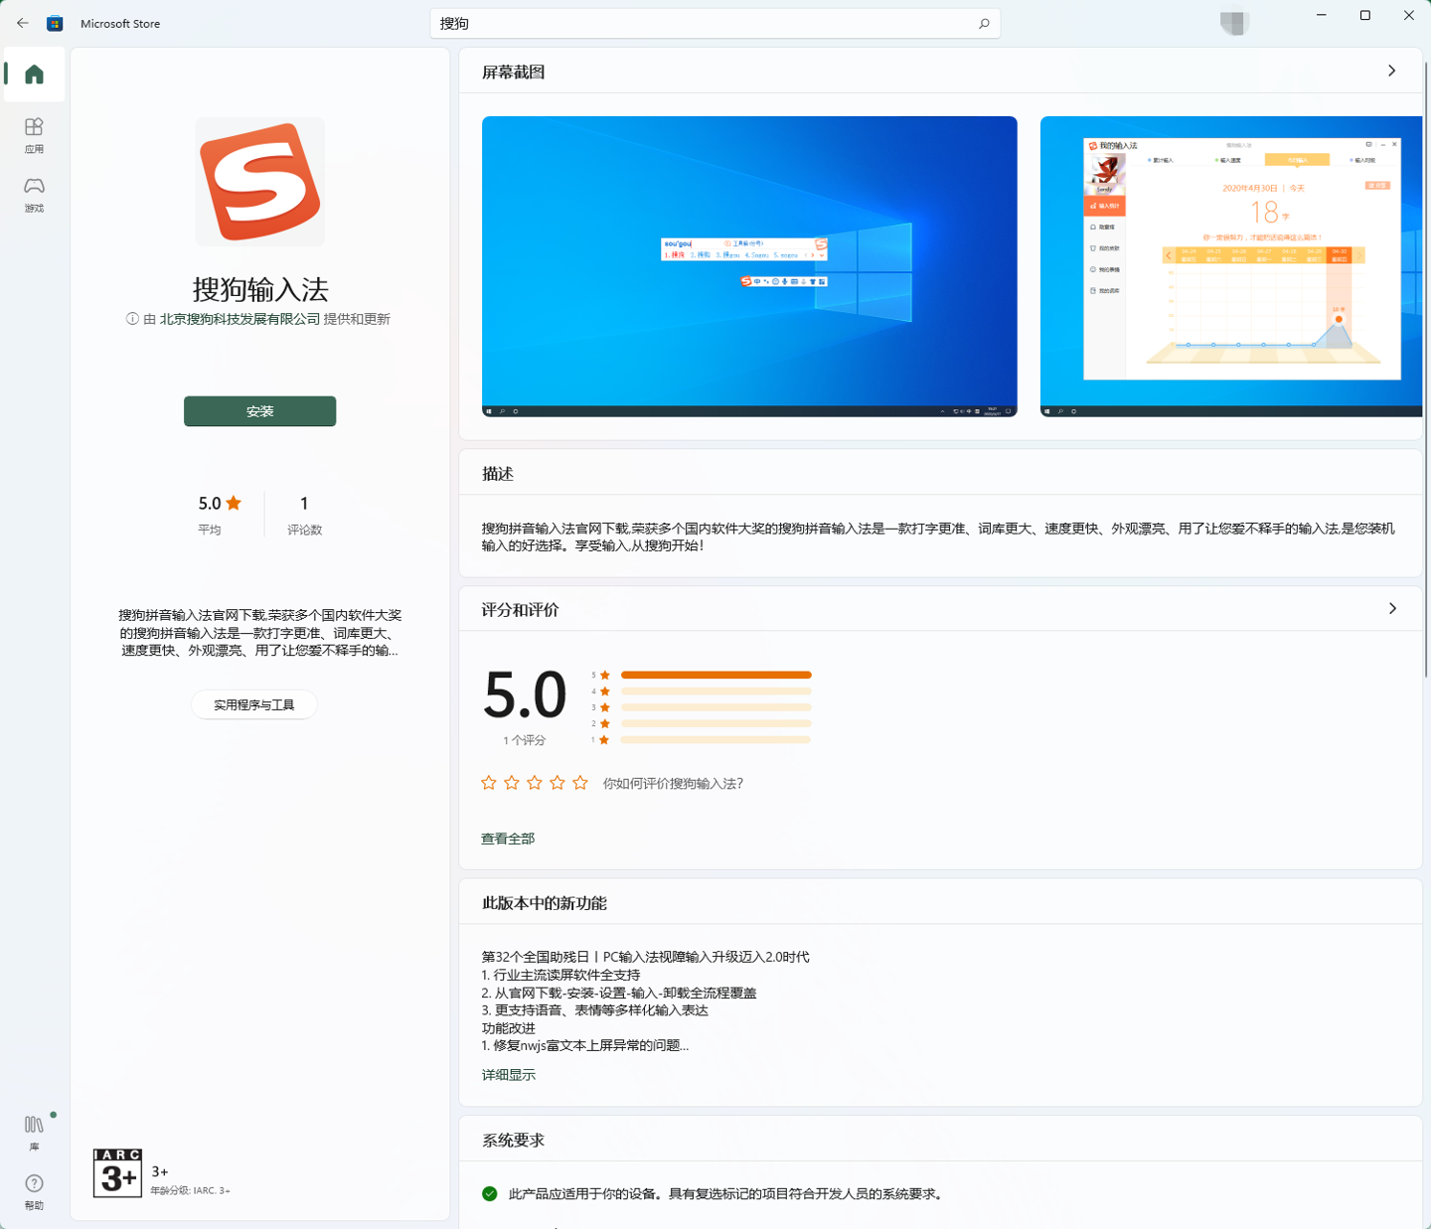Click the 描述 section heading
This screenshot has width=1431, height=1229.
click(498, 474)
